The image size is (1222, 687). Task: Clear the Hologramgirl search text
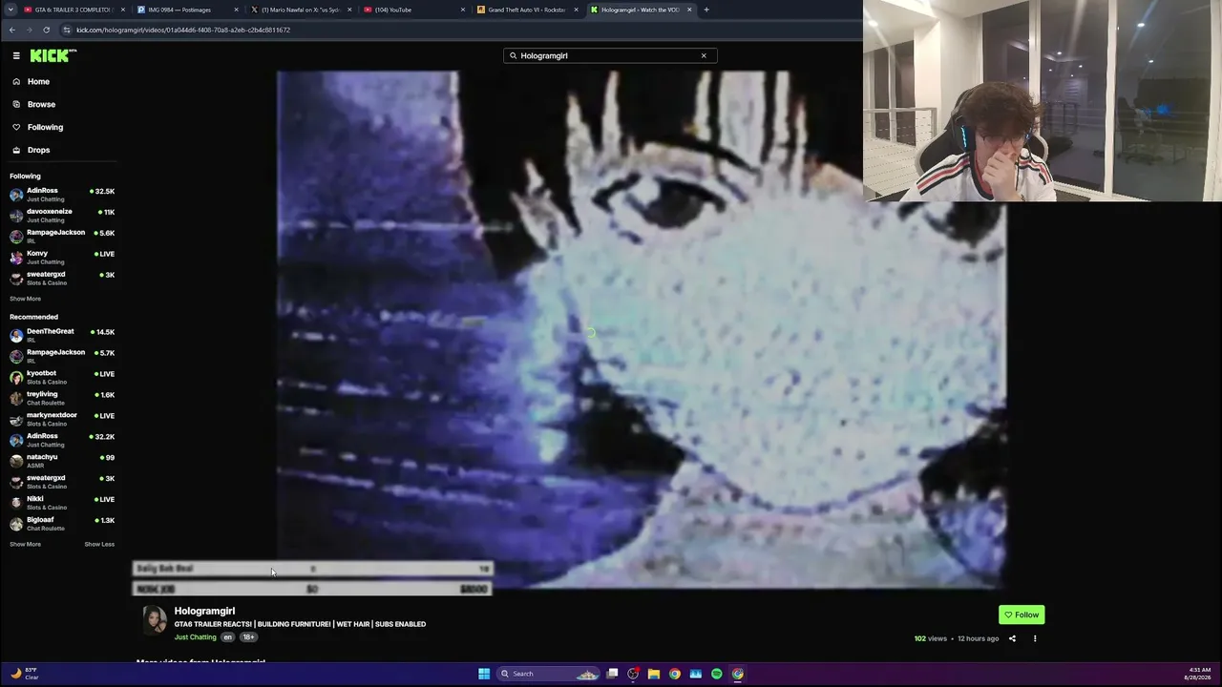704,55
